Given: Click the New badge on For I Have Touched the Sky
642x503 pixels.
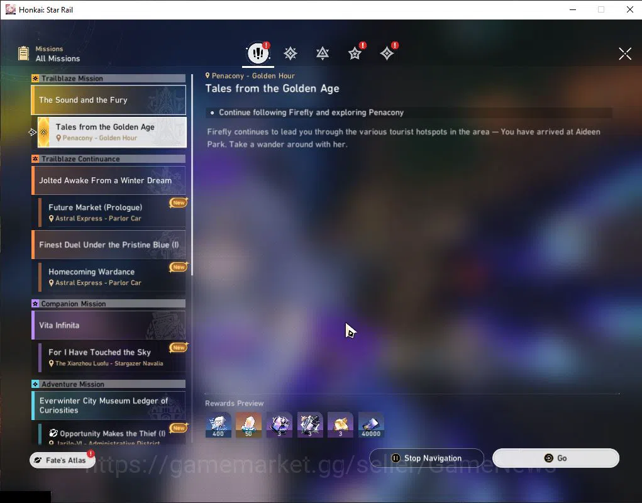Looking at the screenshot, I should [x=179, y=348].
